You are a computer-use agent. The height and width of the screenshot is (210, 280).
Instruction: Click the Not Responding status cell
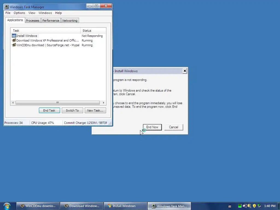coord(92,36)
